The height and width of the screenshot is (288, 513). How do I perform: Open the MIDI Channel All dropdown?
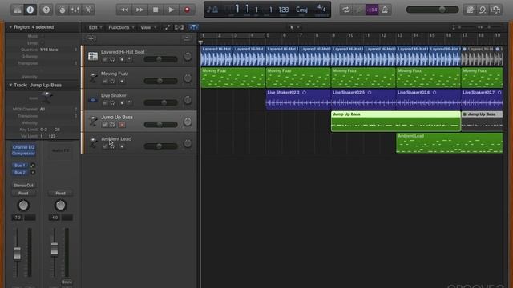click(42, 109)
